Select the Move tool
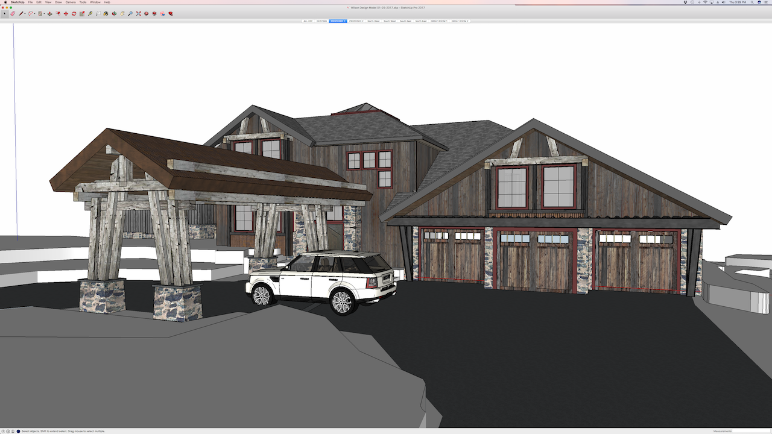Image resolution: width=772 pixels, height=434 pixels. coord(66,14)
